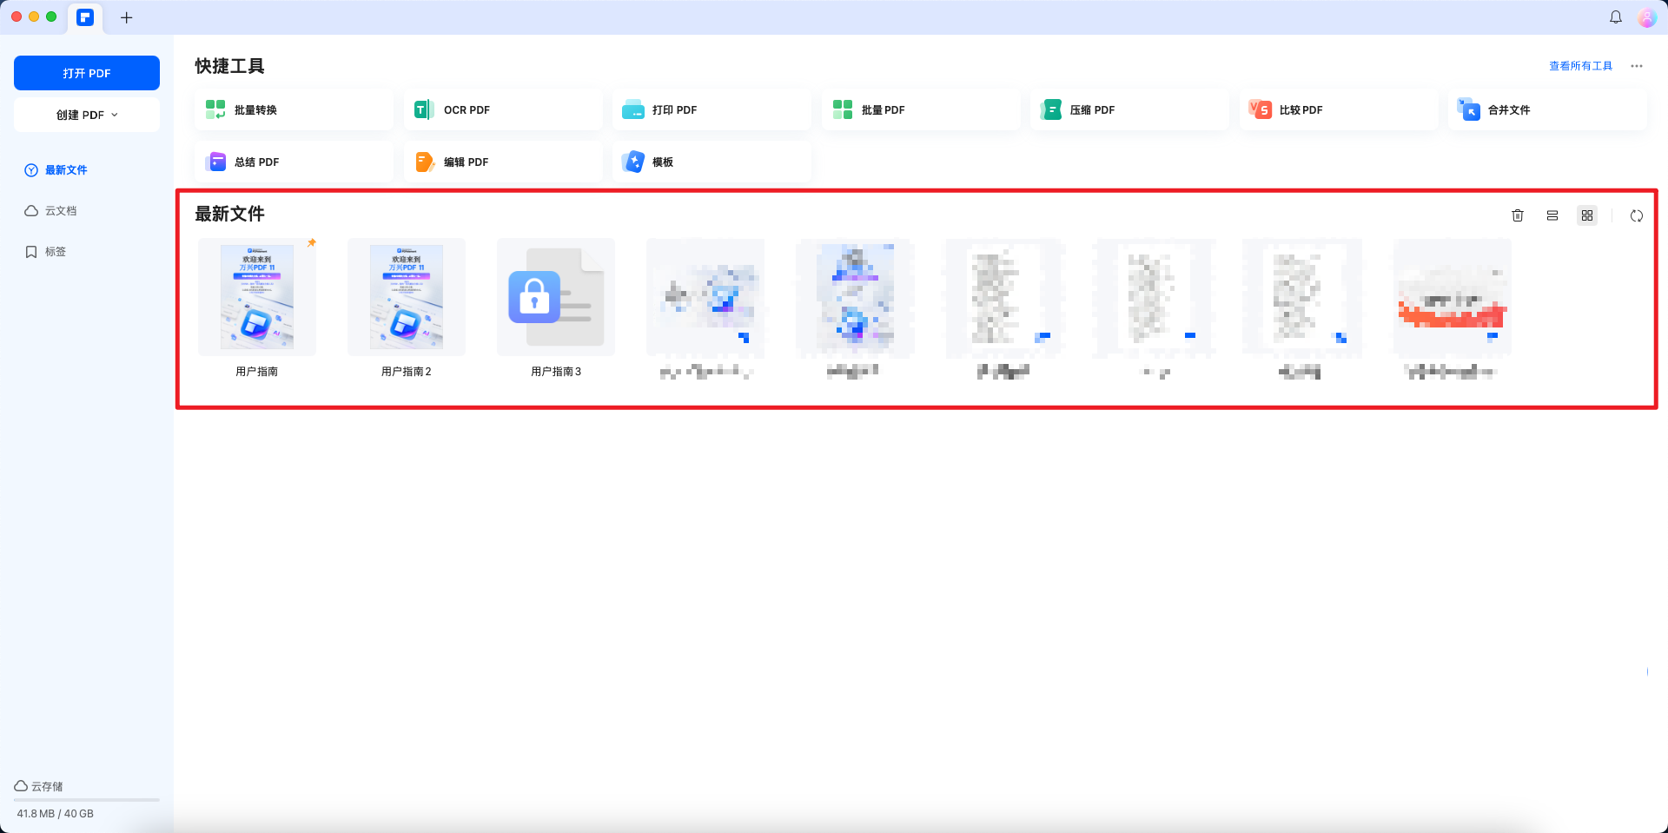Open the notification bell
The image size is (1668, 833).
1615,17
